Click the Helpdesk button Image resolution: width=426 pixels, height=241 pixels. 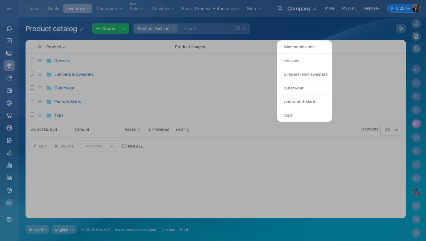point(371,8)
